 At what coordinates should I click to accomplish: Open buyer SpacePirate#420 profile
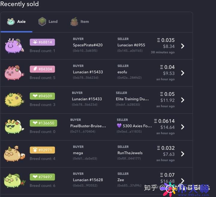(88, 45)
